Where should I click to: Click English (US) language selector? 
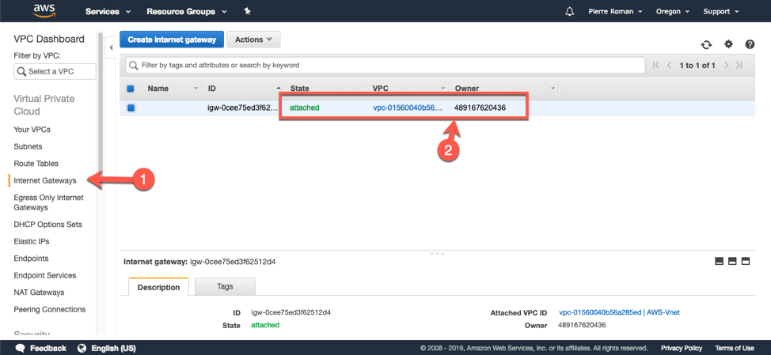click(x=113, y=348)
